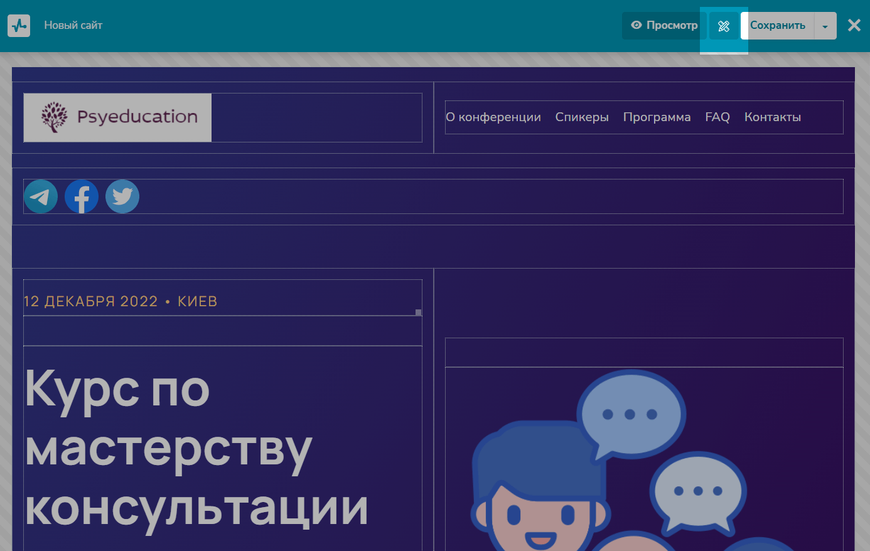Screen dimensions: 870x551
Task: Click the Psyeducation logo image
Action: pyautogui.click(x=117, y=117)
